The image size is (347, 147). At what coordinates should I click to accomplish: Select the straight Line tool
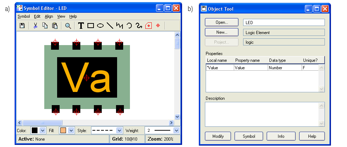click(110, 26)
